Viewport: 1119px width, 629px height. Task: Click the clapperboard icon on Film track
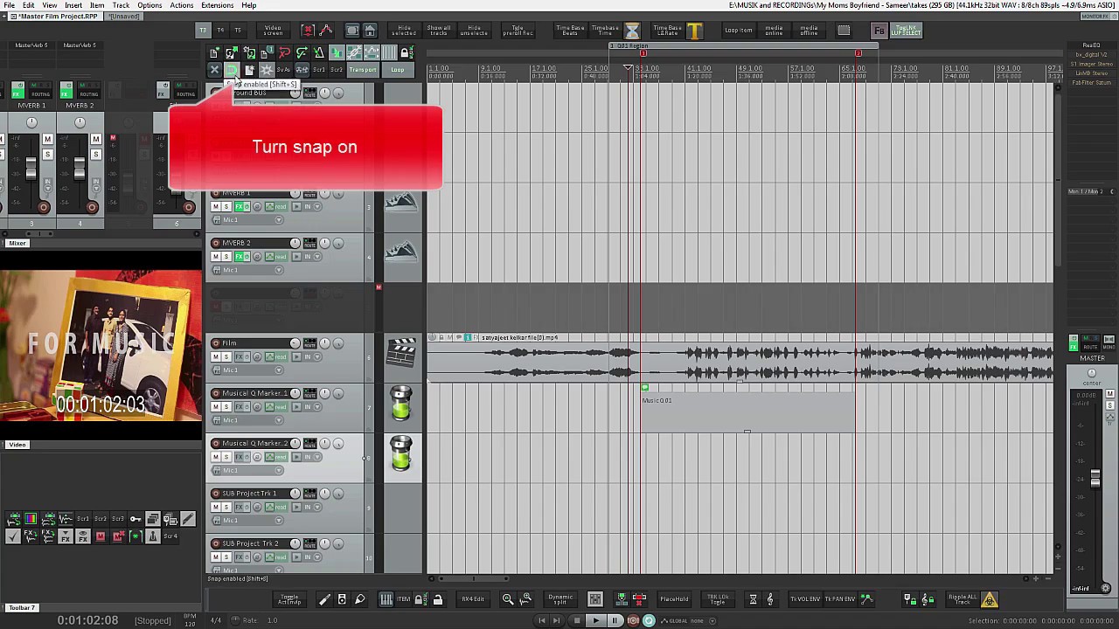coord(401,355)
